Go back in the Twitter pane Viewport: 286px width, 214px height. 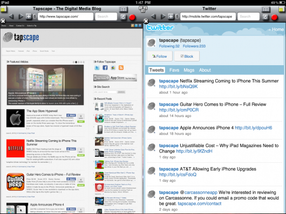point(153,17)
